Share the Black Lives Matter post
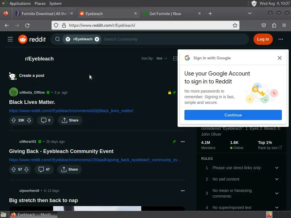 click(70, 120)
